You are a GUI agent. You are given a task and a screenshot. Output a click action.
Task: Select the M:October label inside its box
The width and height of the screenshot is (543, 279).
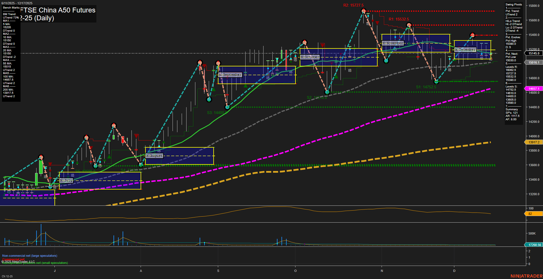(x=310, y=57)
